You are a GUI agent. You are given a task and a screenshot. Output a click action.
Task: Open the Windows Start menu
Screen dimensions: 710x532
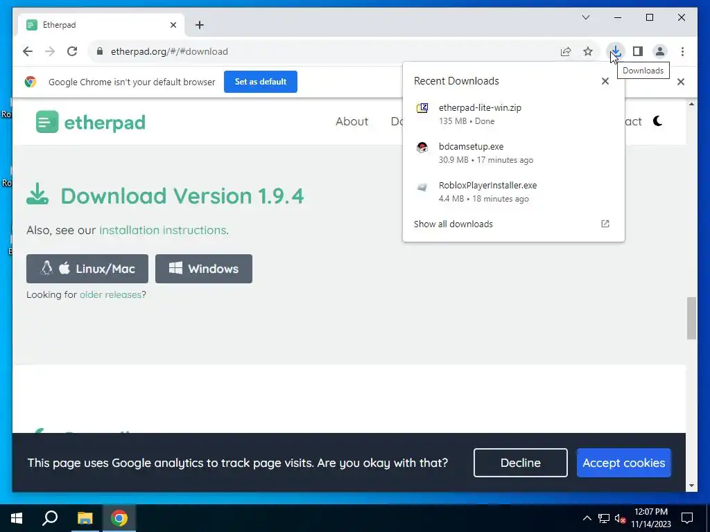(x=17, y=518)
